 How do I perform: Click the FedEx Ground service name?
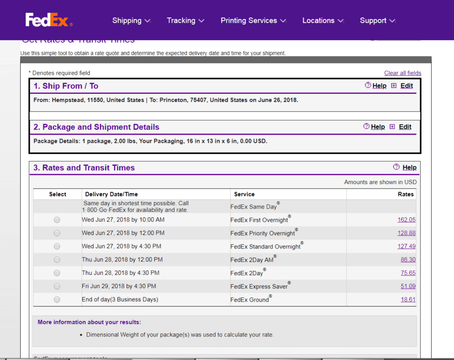pos(251,299)
